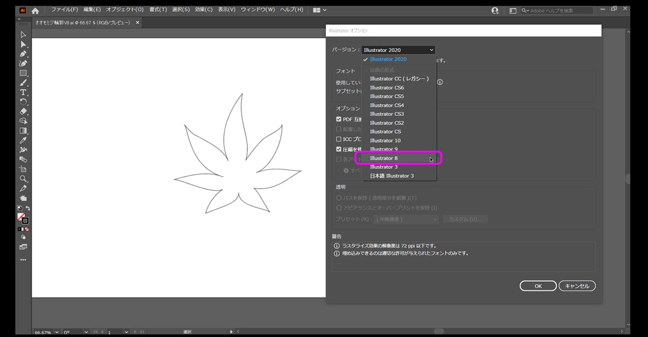Toggle the PDF互換 checkbox

tap(339, 119)
